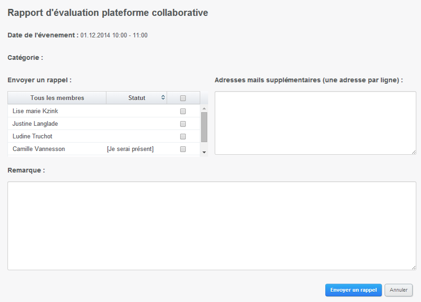Click the Je serai présent status cell
This screenshot has height=302, width=421.
[130, 149]
